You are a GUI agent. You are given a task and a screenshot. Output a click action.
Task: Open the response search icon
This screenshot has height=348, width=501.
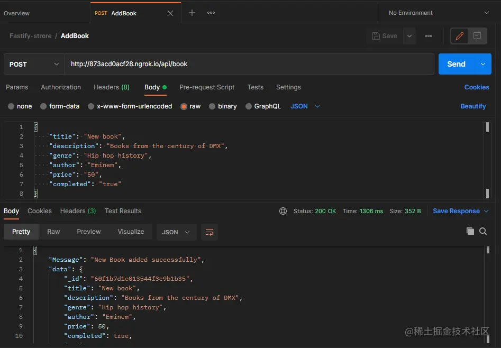point(484,231)
